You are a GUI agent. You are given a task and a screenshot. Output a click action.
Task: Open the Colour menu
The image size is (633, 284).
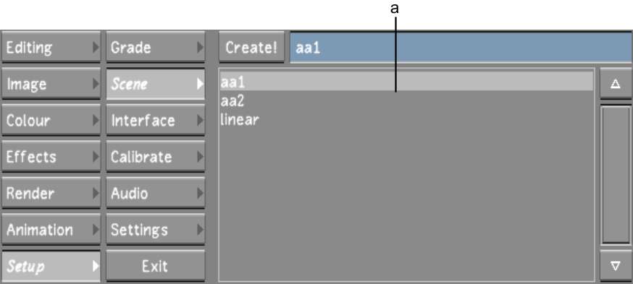click(51, 120)
